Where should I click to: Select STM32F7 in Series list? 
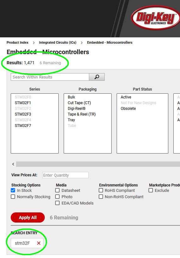tap(23, 126)
